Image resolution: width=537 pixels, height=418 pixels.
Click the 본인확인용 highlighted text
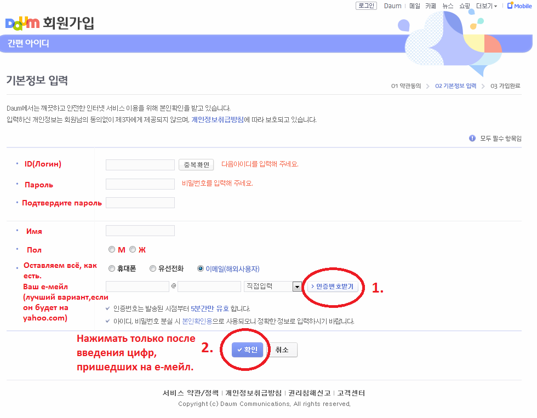(x=197, y=321)
